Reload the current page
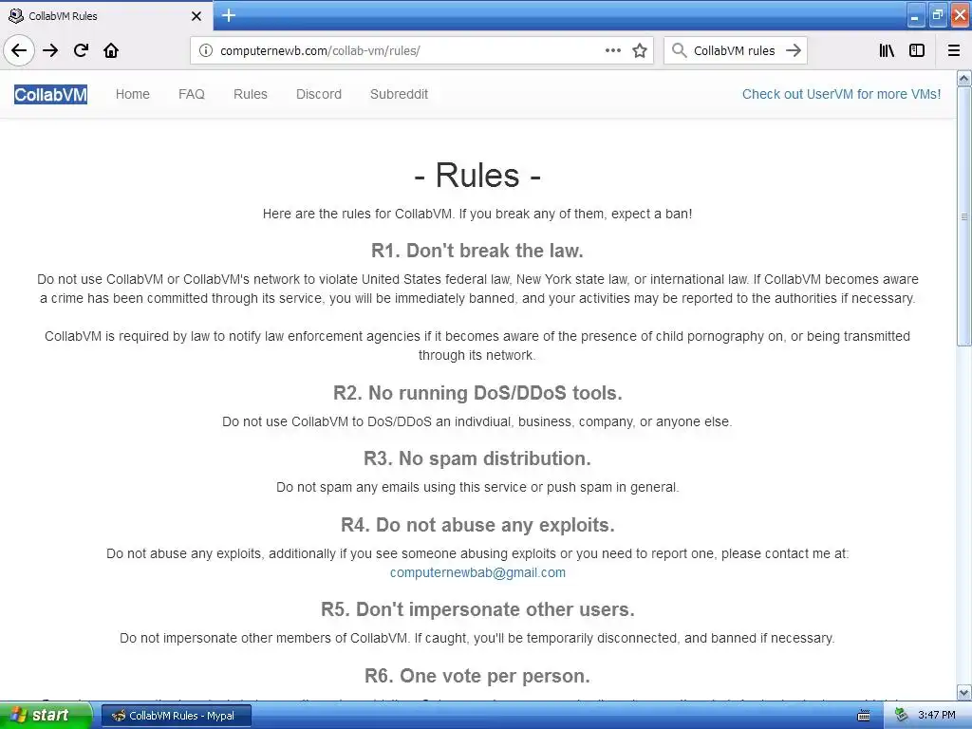The height and width of the screenshot is (729, 972). pyautogui.click(x=81, y=50)
